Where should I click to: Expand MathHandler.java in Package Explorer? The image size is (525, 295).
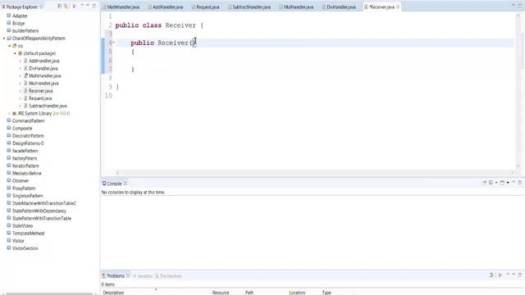click(x=21, y=76)
